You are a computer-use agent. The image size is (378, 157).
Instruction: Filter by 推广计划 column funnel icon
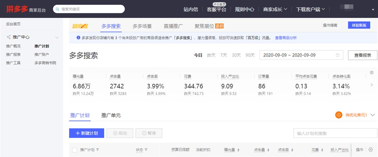click(x=98, y=150)
